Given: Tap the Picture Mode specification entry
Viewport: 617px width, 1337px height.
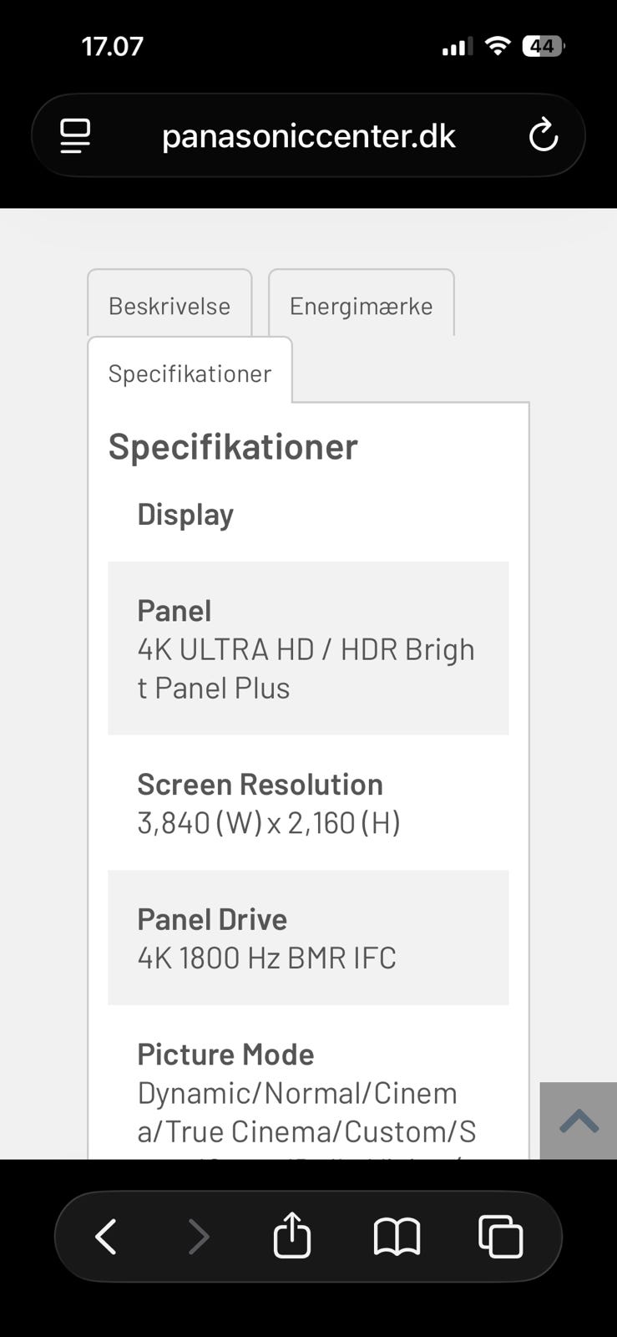Looking at the screenshot, I should 307,1093.
